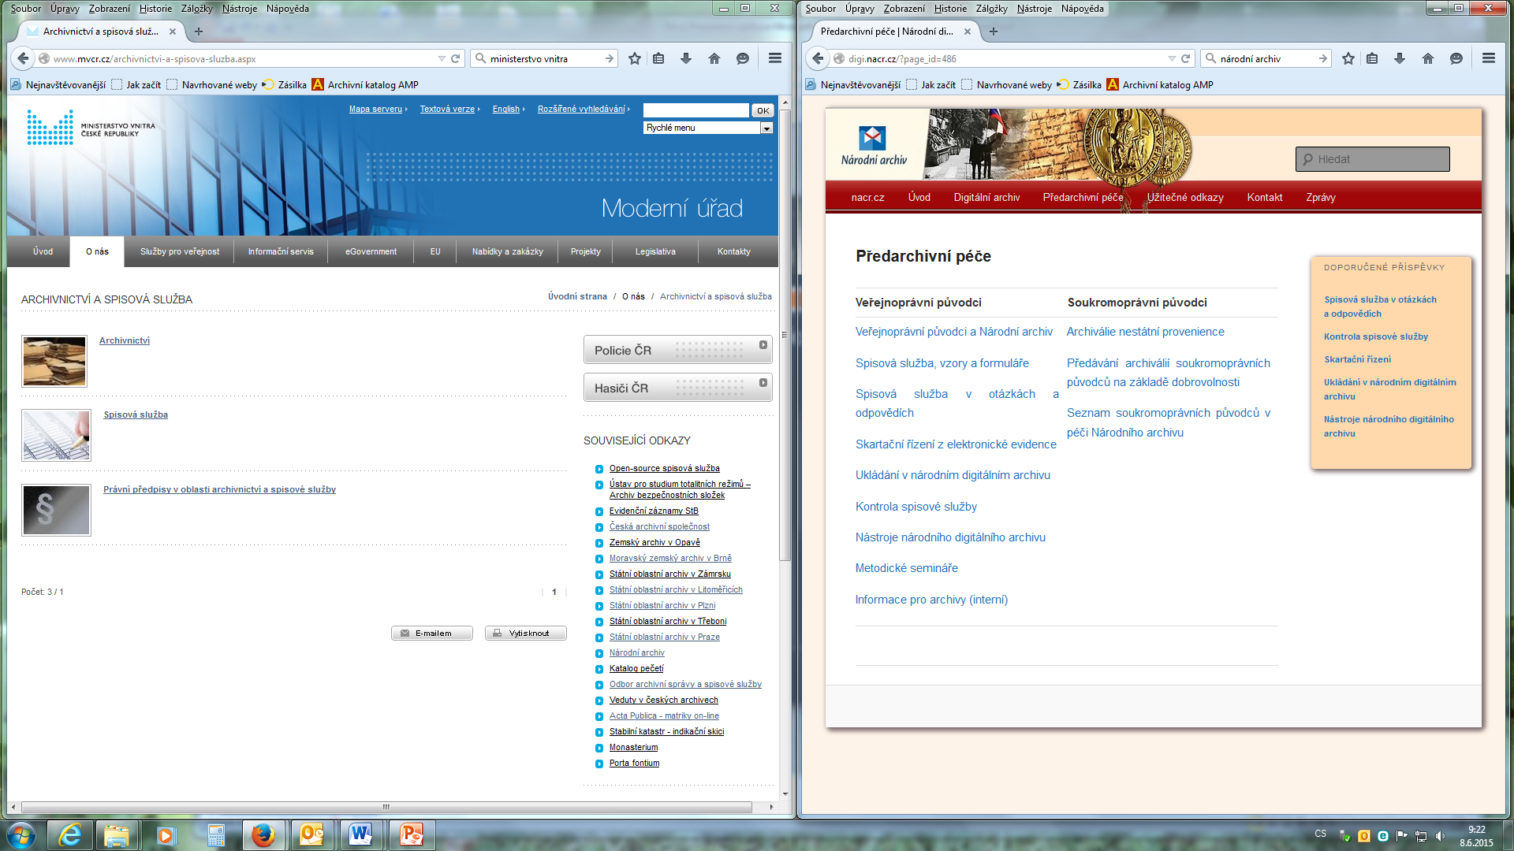Open search engine dropdown in left window

pyautogui.click(x=480, y=58)
